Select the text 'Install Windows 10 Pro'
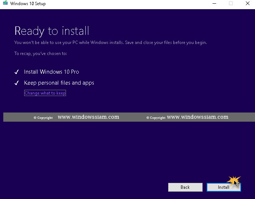The width and height of the screenshot is (255, 199). pos(52,72)
